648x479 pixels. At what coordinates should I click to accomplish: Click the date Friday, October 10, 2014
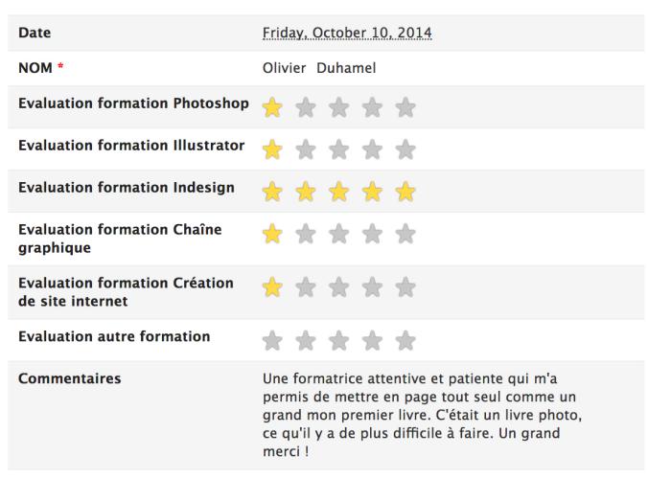(347, 33)
